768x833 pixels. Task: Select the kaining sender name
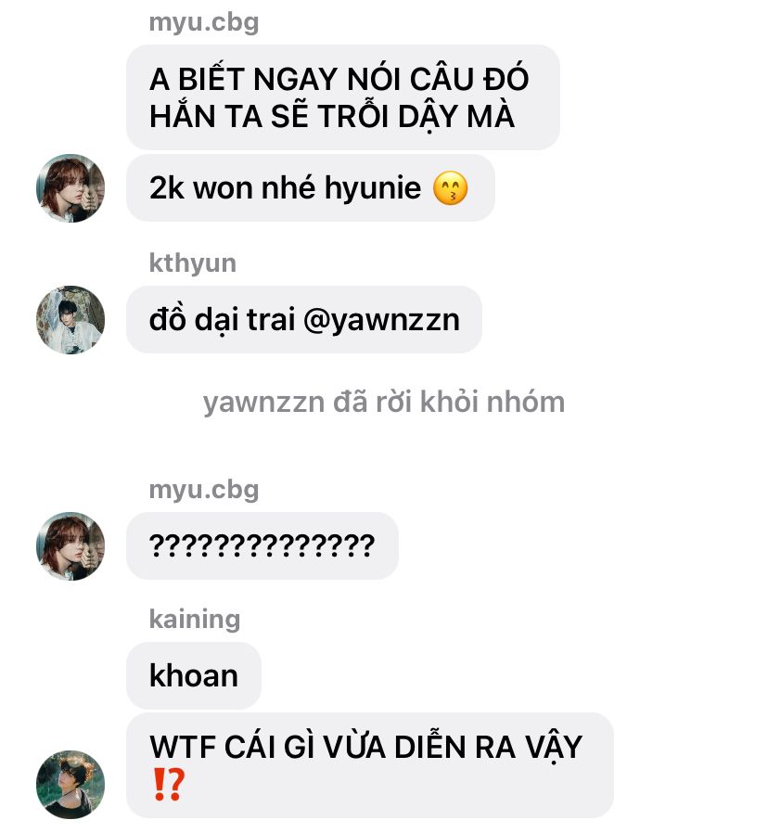[x=195, y=620]
